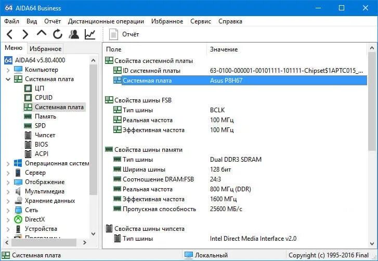Open the Сервис menu

coord(201,21)
